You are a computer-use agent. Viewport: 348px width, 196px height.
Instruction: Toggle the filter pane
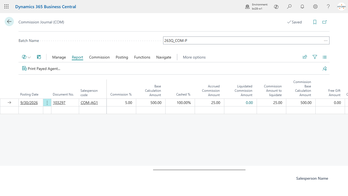point(315,57)
